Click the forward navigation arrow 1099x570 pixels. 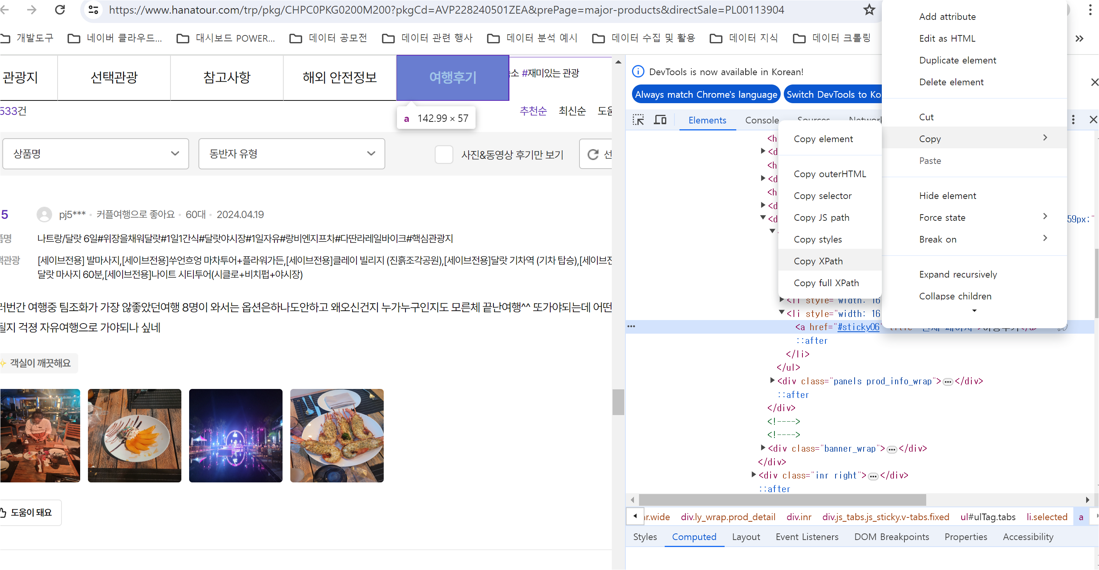point(32,10)
